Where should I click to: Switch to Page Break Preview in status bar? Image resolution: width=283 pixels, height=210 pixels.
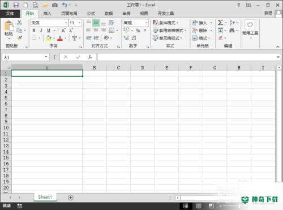pos(211,206)
